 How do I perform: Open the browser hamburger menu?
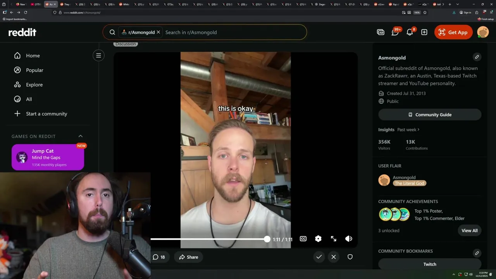tap(491, 12)
